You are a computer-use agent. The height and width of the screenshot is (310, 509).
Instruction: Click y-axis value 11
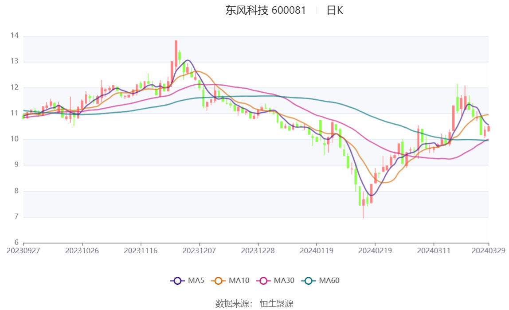14,113
